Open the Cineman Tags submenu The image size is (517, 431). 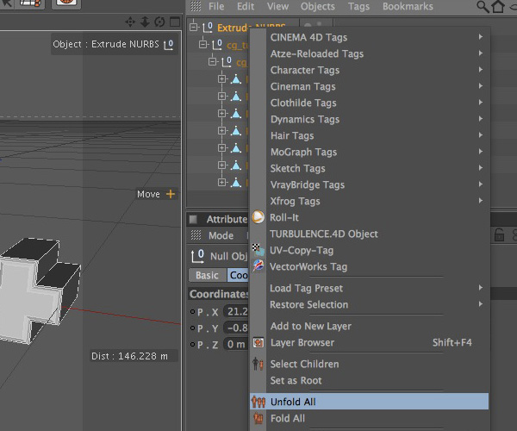pos(370,86)
